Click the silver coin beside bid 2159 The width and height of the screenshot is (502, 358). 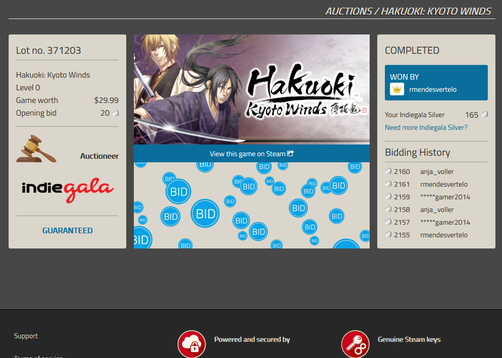click(388, 197)
